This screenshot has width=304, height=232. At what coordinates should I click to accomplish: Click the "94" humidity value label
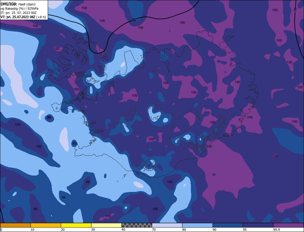[64, 197]
